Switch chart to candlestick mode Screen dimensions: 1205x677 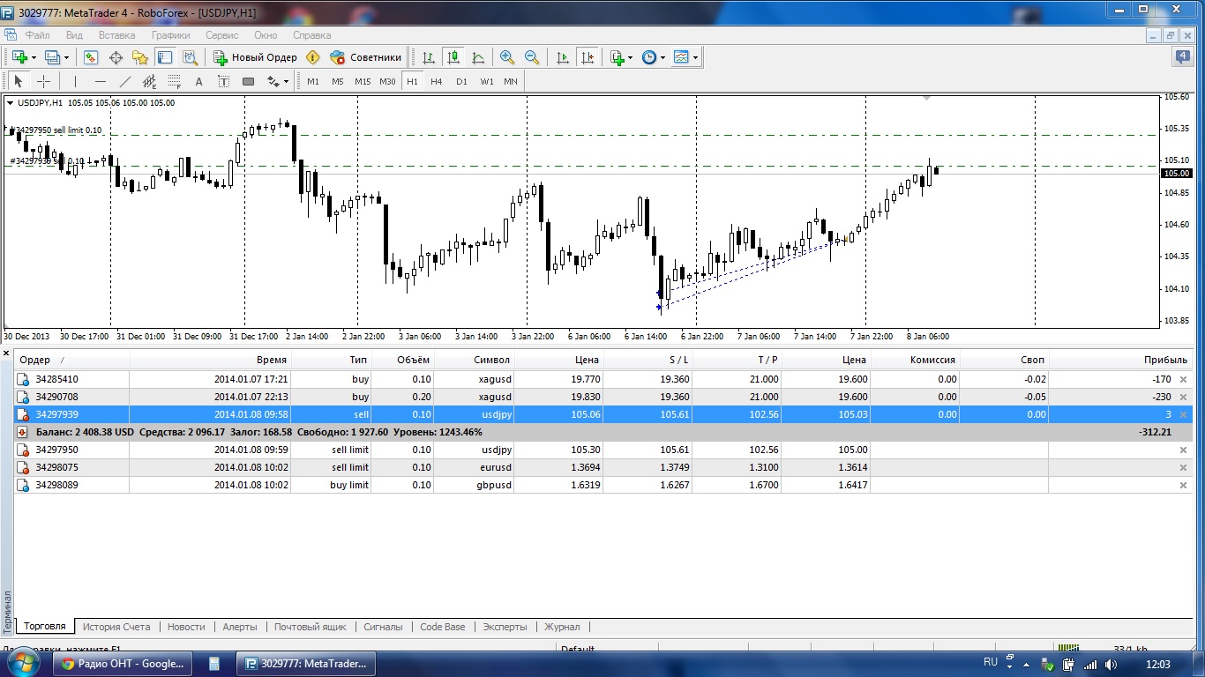(453, 57)
